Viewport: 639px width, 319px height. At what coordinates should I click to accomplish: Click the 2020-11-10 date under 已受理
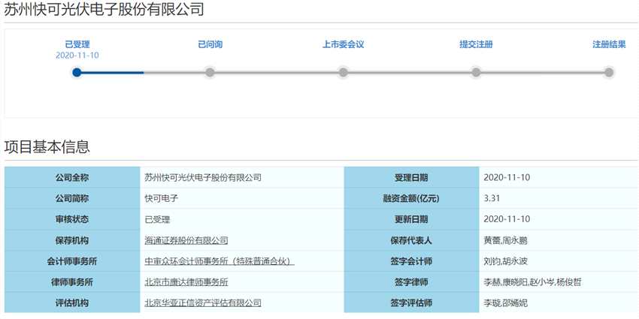[77, 56]
